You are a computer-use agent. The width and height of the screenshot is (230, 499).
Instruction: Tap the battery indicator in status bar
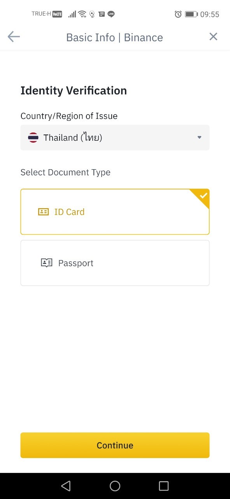[191, 14]
